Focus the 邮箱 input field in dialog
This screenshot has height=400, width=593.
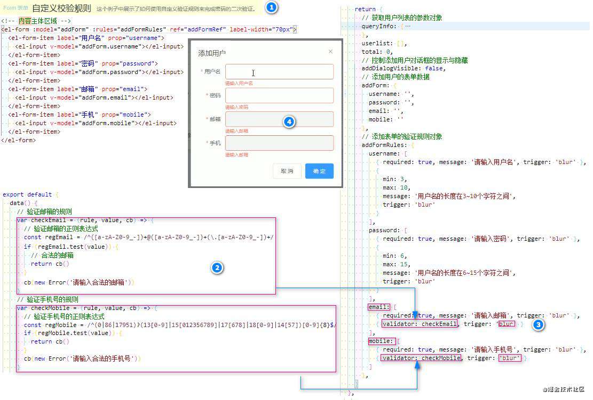(280, 119)
